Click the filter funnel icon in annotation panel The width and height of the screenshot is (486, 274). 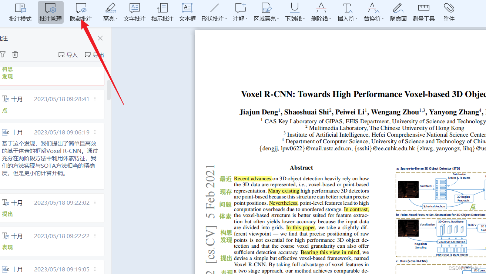coord(3,54)
